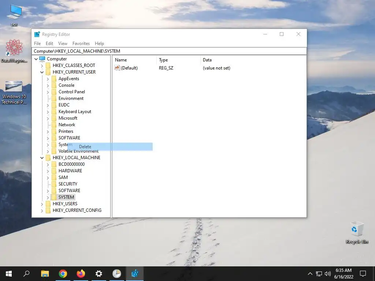The height and width of the screenshot is (281, 375).
Task: Select the Control Panel key
Action: point(72,92)
